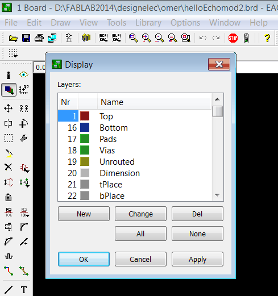Select the Lock tool

[9, 197]
